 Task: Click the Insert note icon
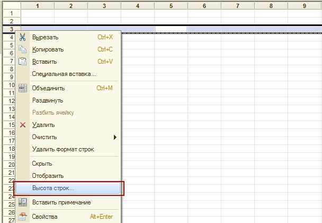pyautogui.click(x=23, y=202)
